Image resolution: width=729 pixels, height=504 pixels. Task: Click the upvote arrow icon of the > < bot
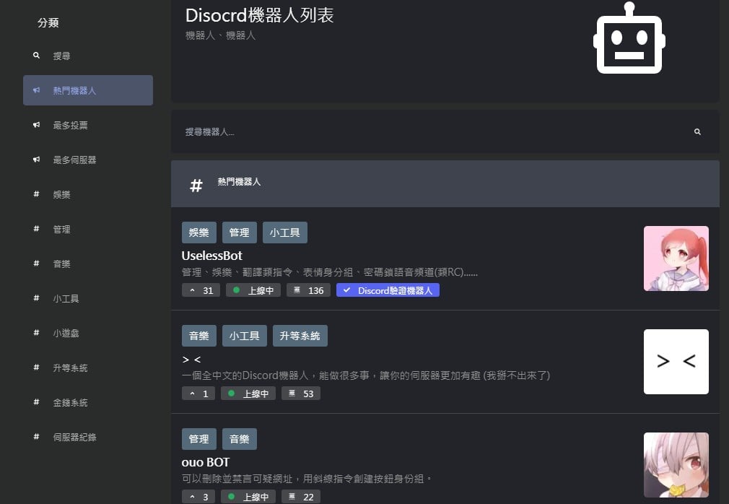coord(193,394)
